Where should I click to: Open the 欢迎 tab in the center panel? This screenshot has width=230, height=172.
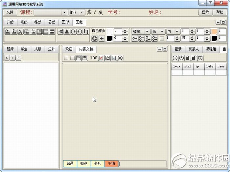point(69,49)
